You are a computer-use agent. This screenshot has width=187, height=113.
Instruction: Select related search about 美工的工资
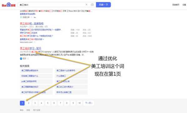point(71,87)
